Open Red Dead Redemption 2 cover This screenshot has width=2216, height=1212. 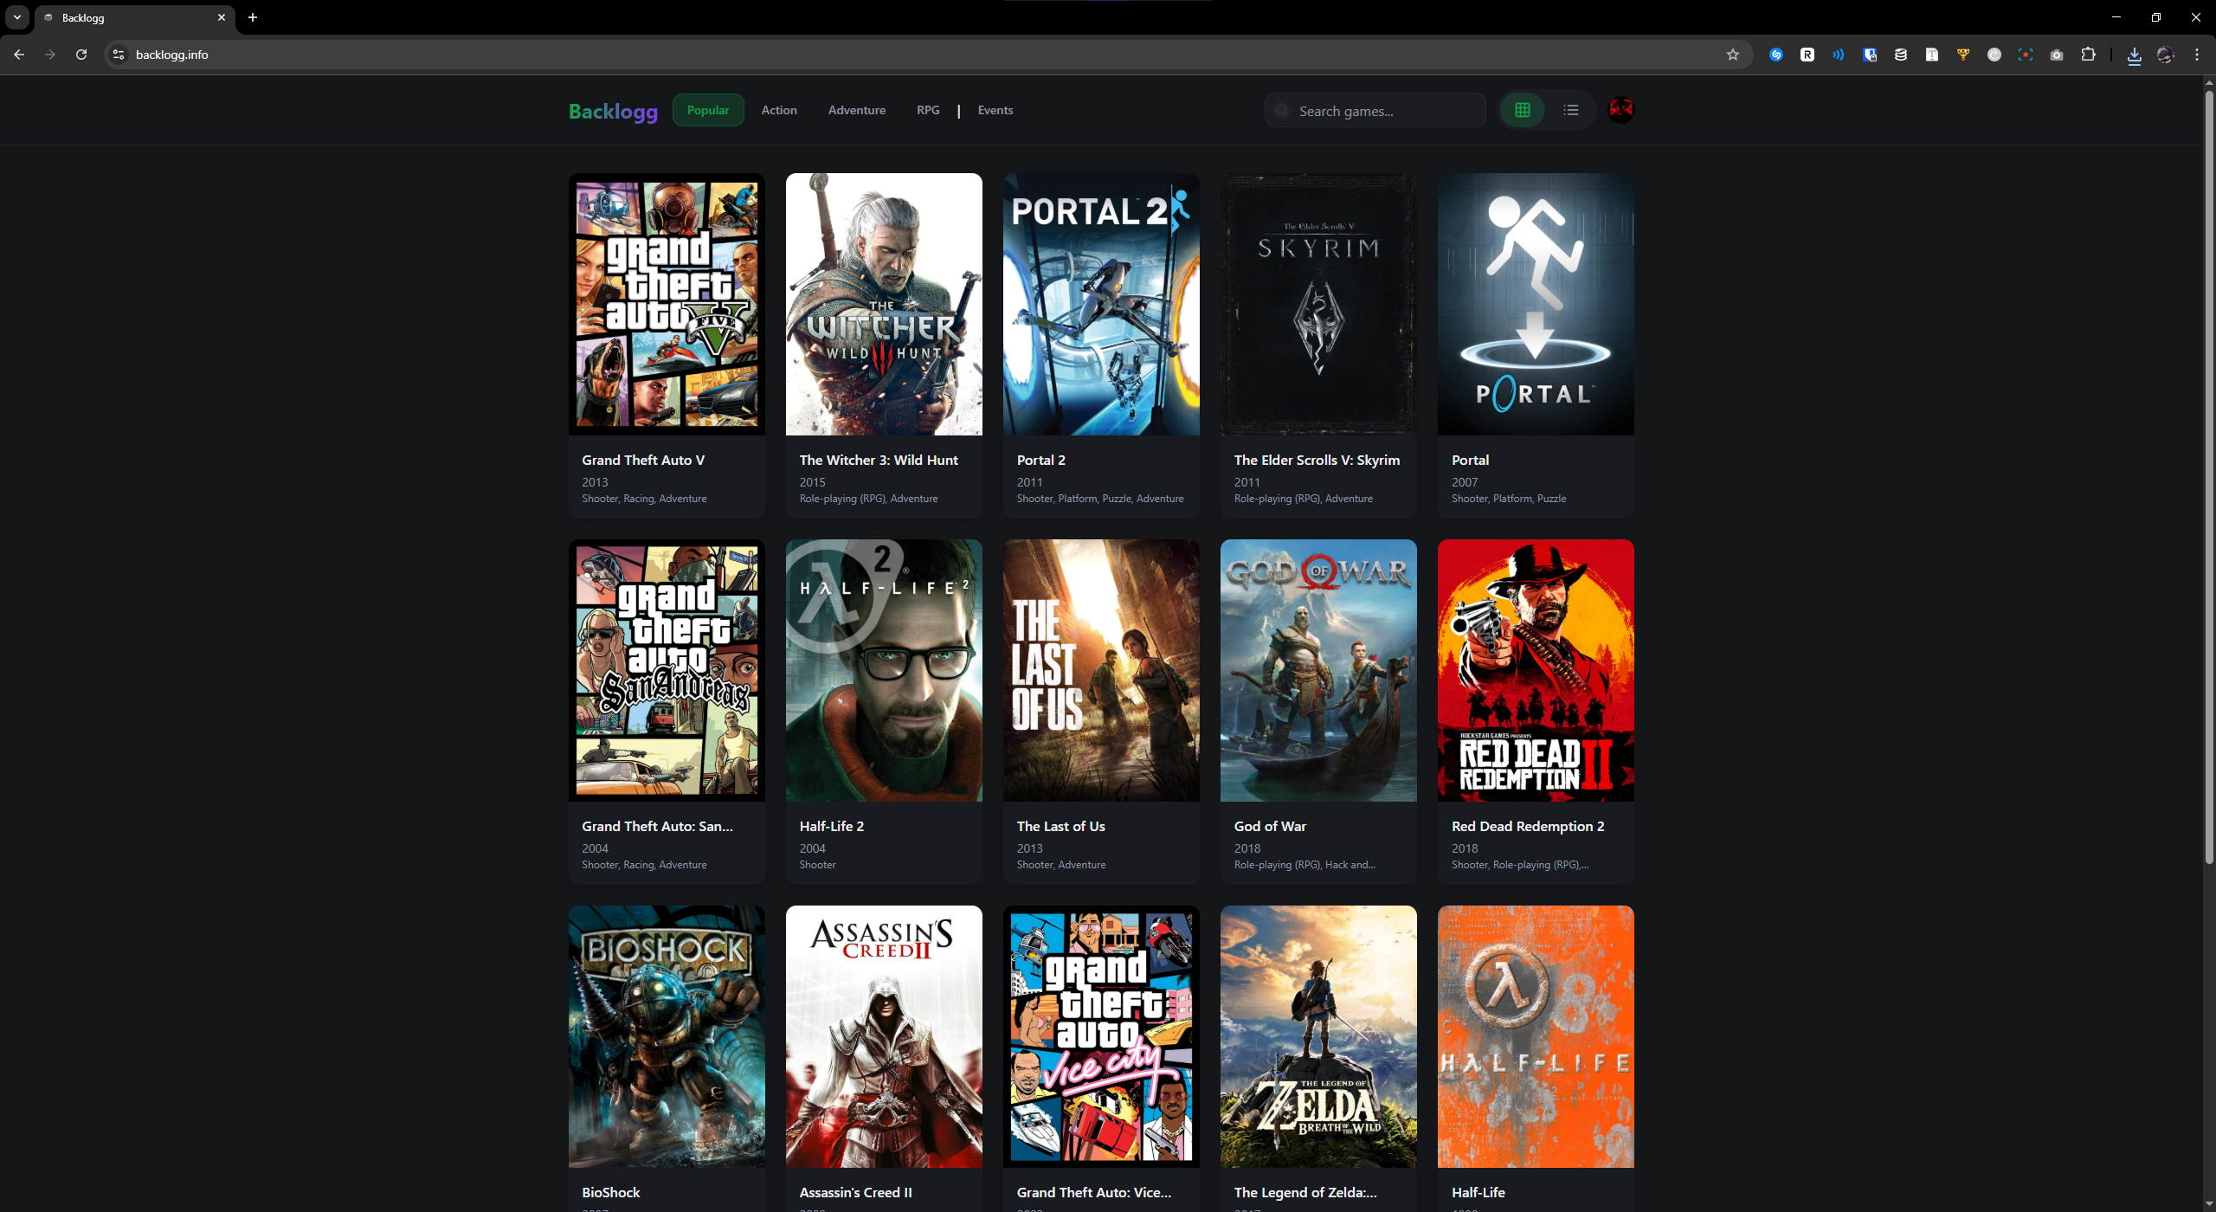point(1536,670)
